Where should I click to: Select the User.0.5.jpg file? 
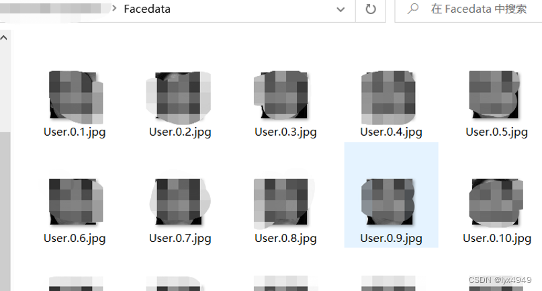tap(496, 104)
